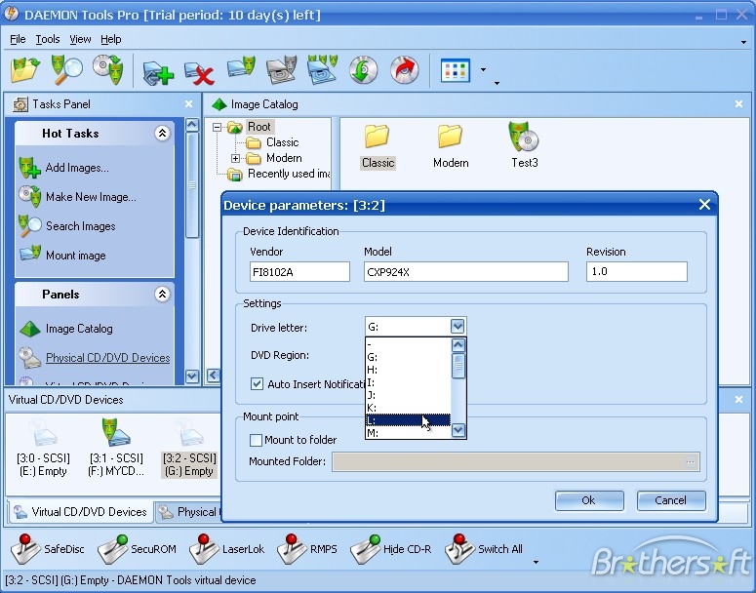The width and height of the screenshot is (756, 593).
Task: Collapse the Root tree node
Action: (217, 127)
